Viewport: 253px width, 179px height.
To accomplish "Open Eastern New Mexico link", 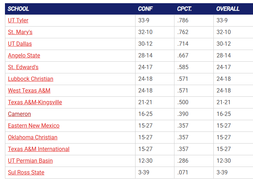I will point(34,126).
